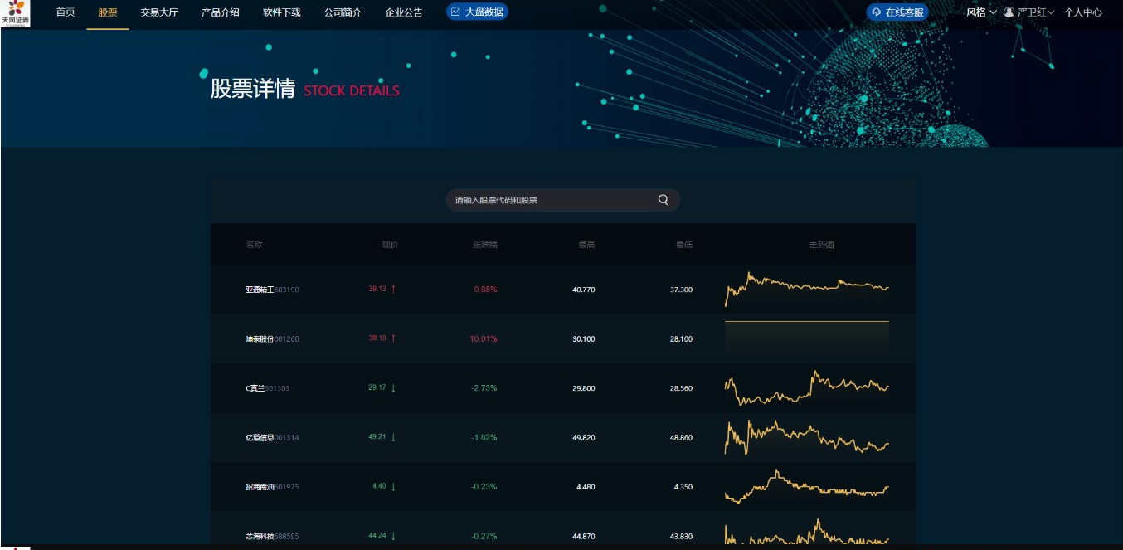The width and height of the screenshot is (1123, 550).
Task: Click the 大盘数据 button
Action: click(477, 12)
